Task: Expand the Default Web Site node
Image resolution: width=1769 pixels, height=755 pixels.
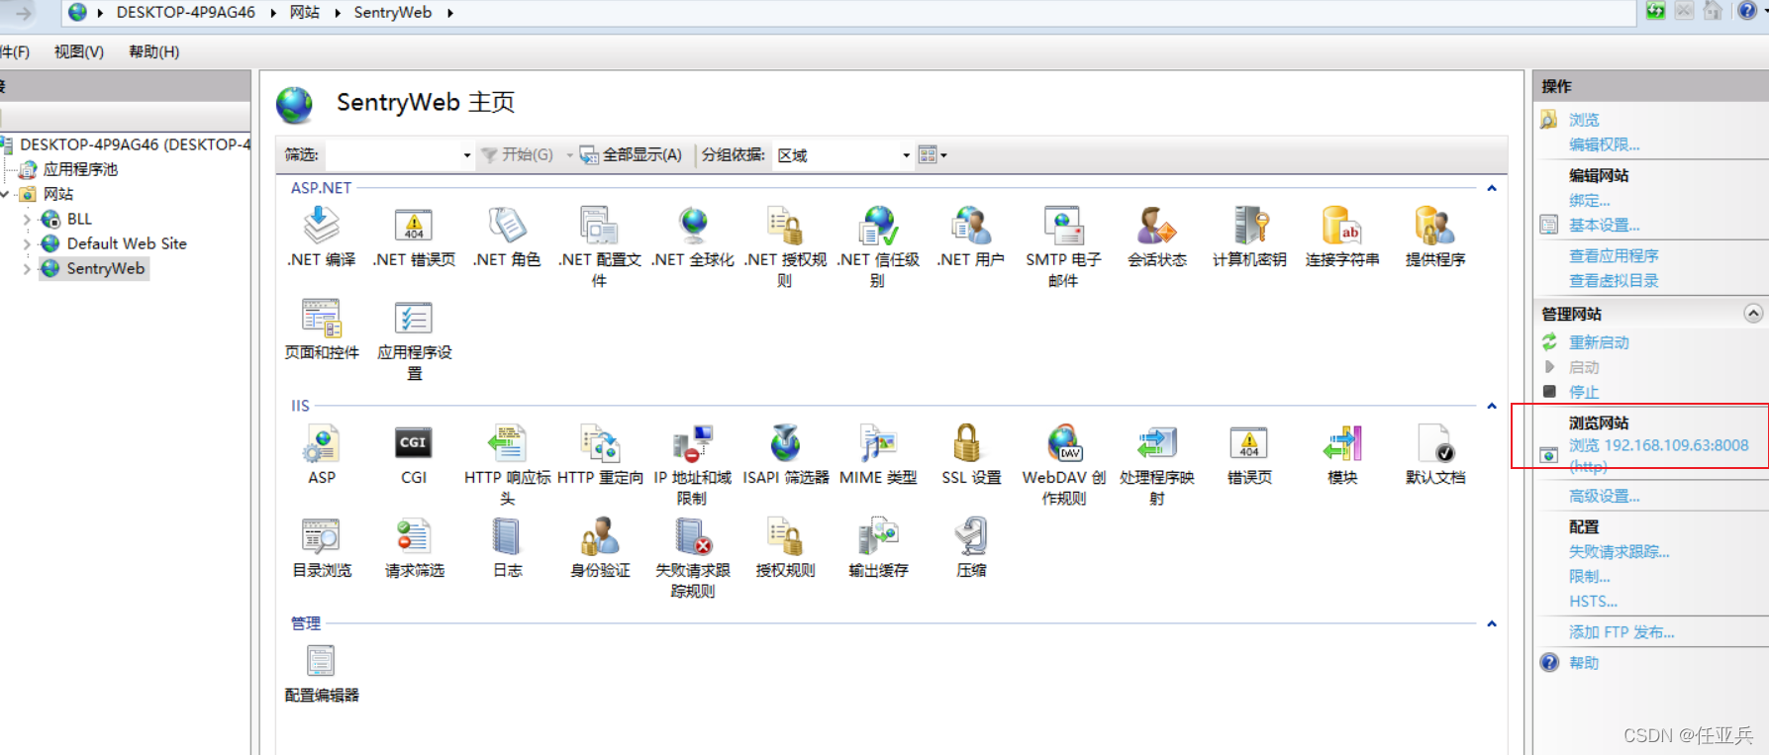Action: tap(27, 243)
